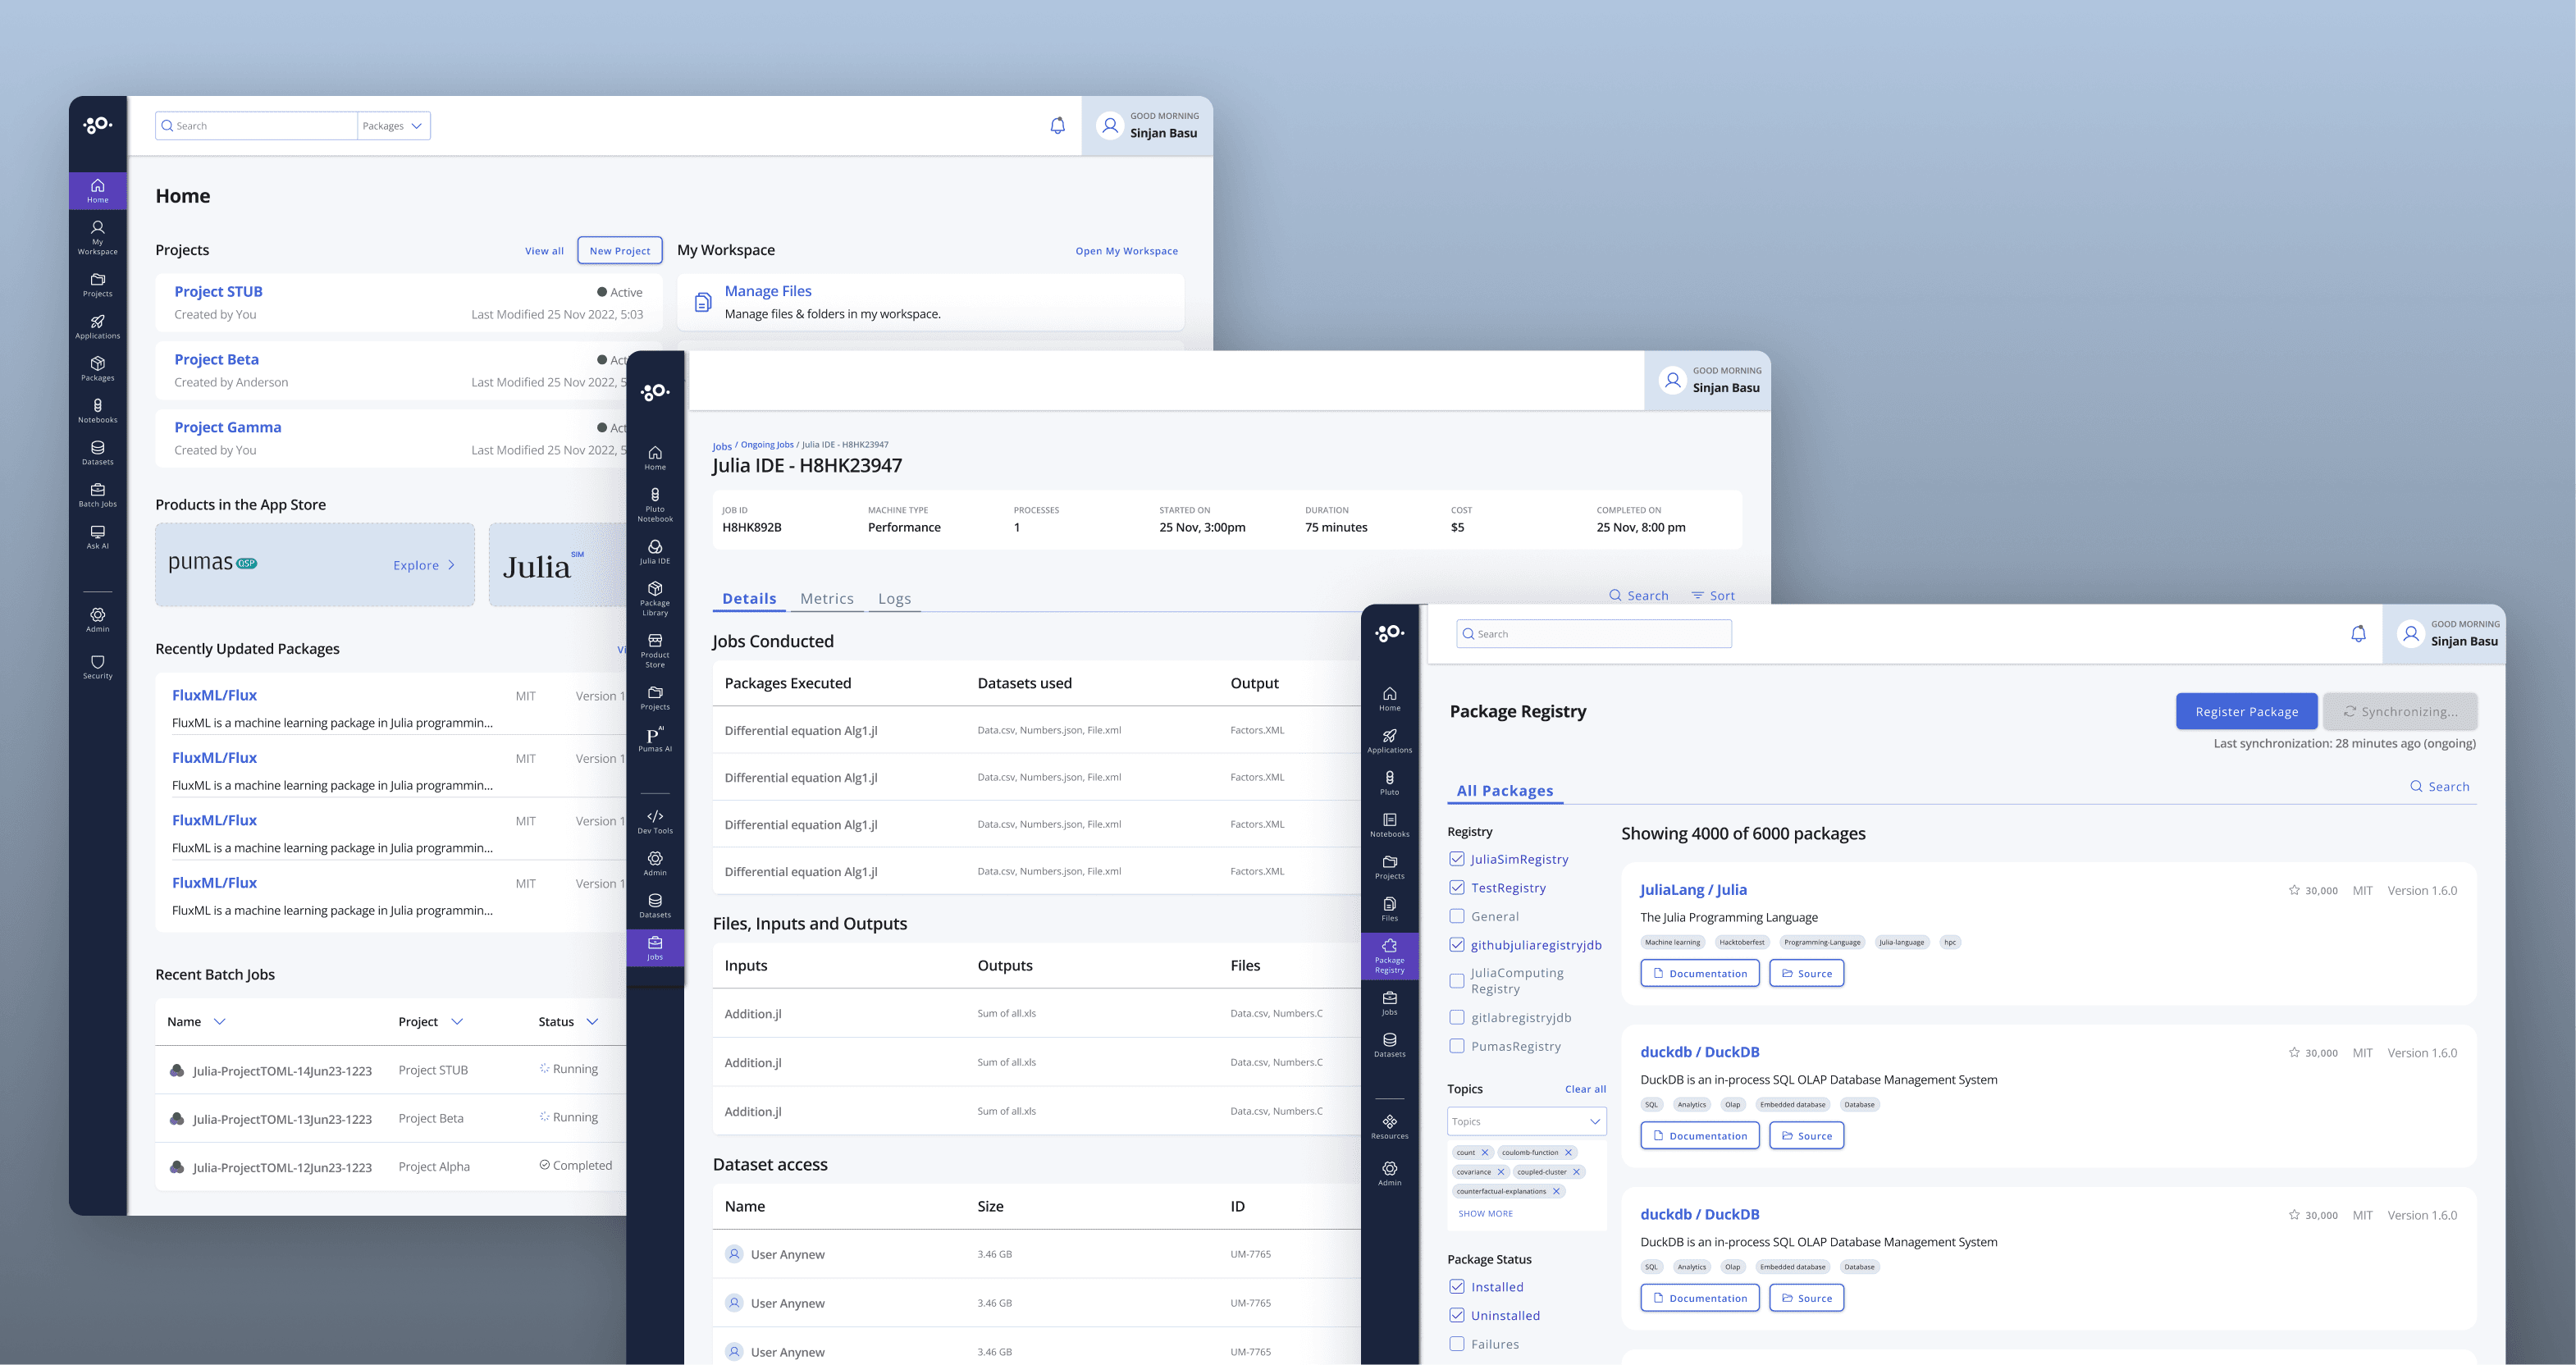Screen dimensions: 2576x1365
Task: Open Security in the left sidebar
Action: [97, 666]
